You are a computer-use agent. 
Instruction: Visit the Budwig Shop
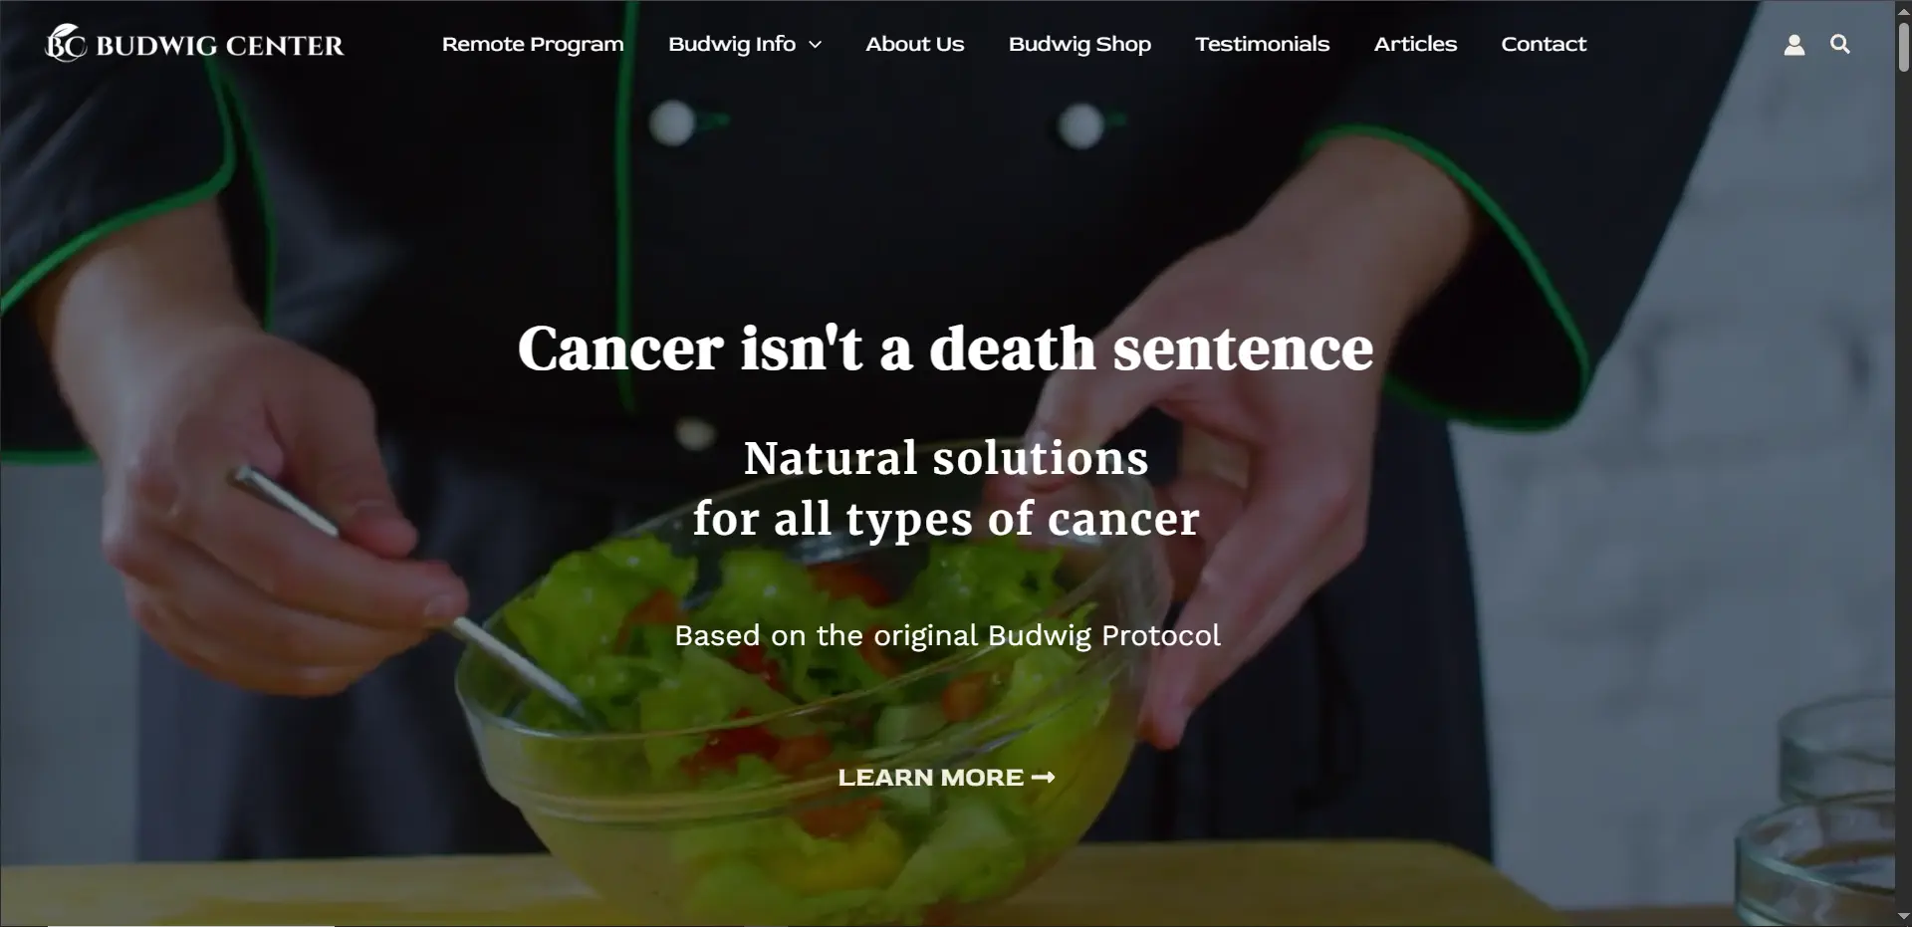1079,45
